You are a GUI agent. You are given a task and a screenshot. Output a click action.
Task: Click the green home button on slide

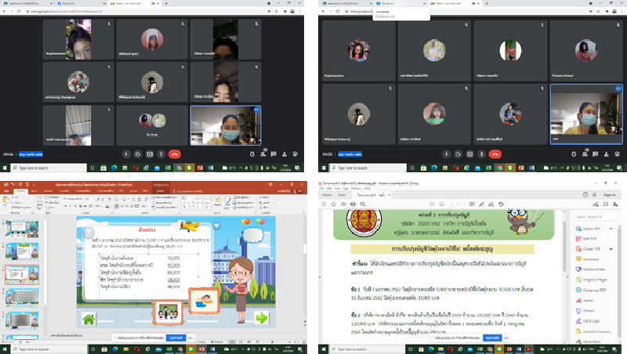pos(89,319)
